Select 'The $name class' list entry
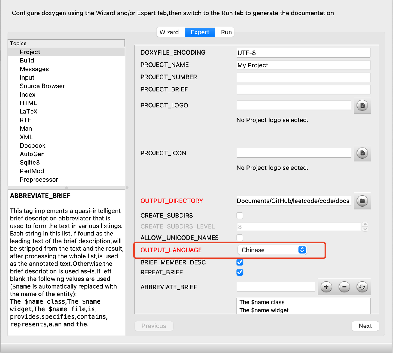The width and height of the screenshot is (393, 353). click(262, 302)
